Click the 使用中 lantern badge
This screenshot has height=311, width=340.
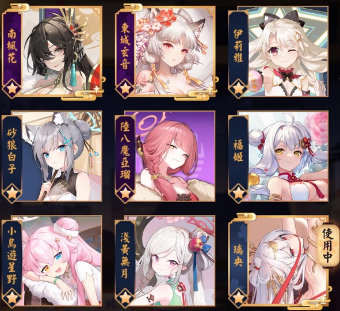327,245
